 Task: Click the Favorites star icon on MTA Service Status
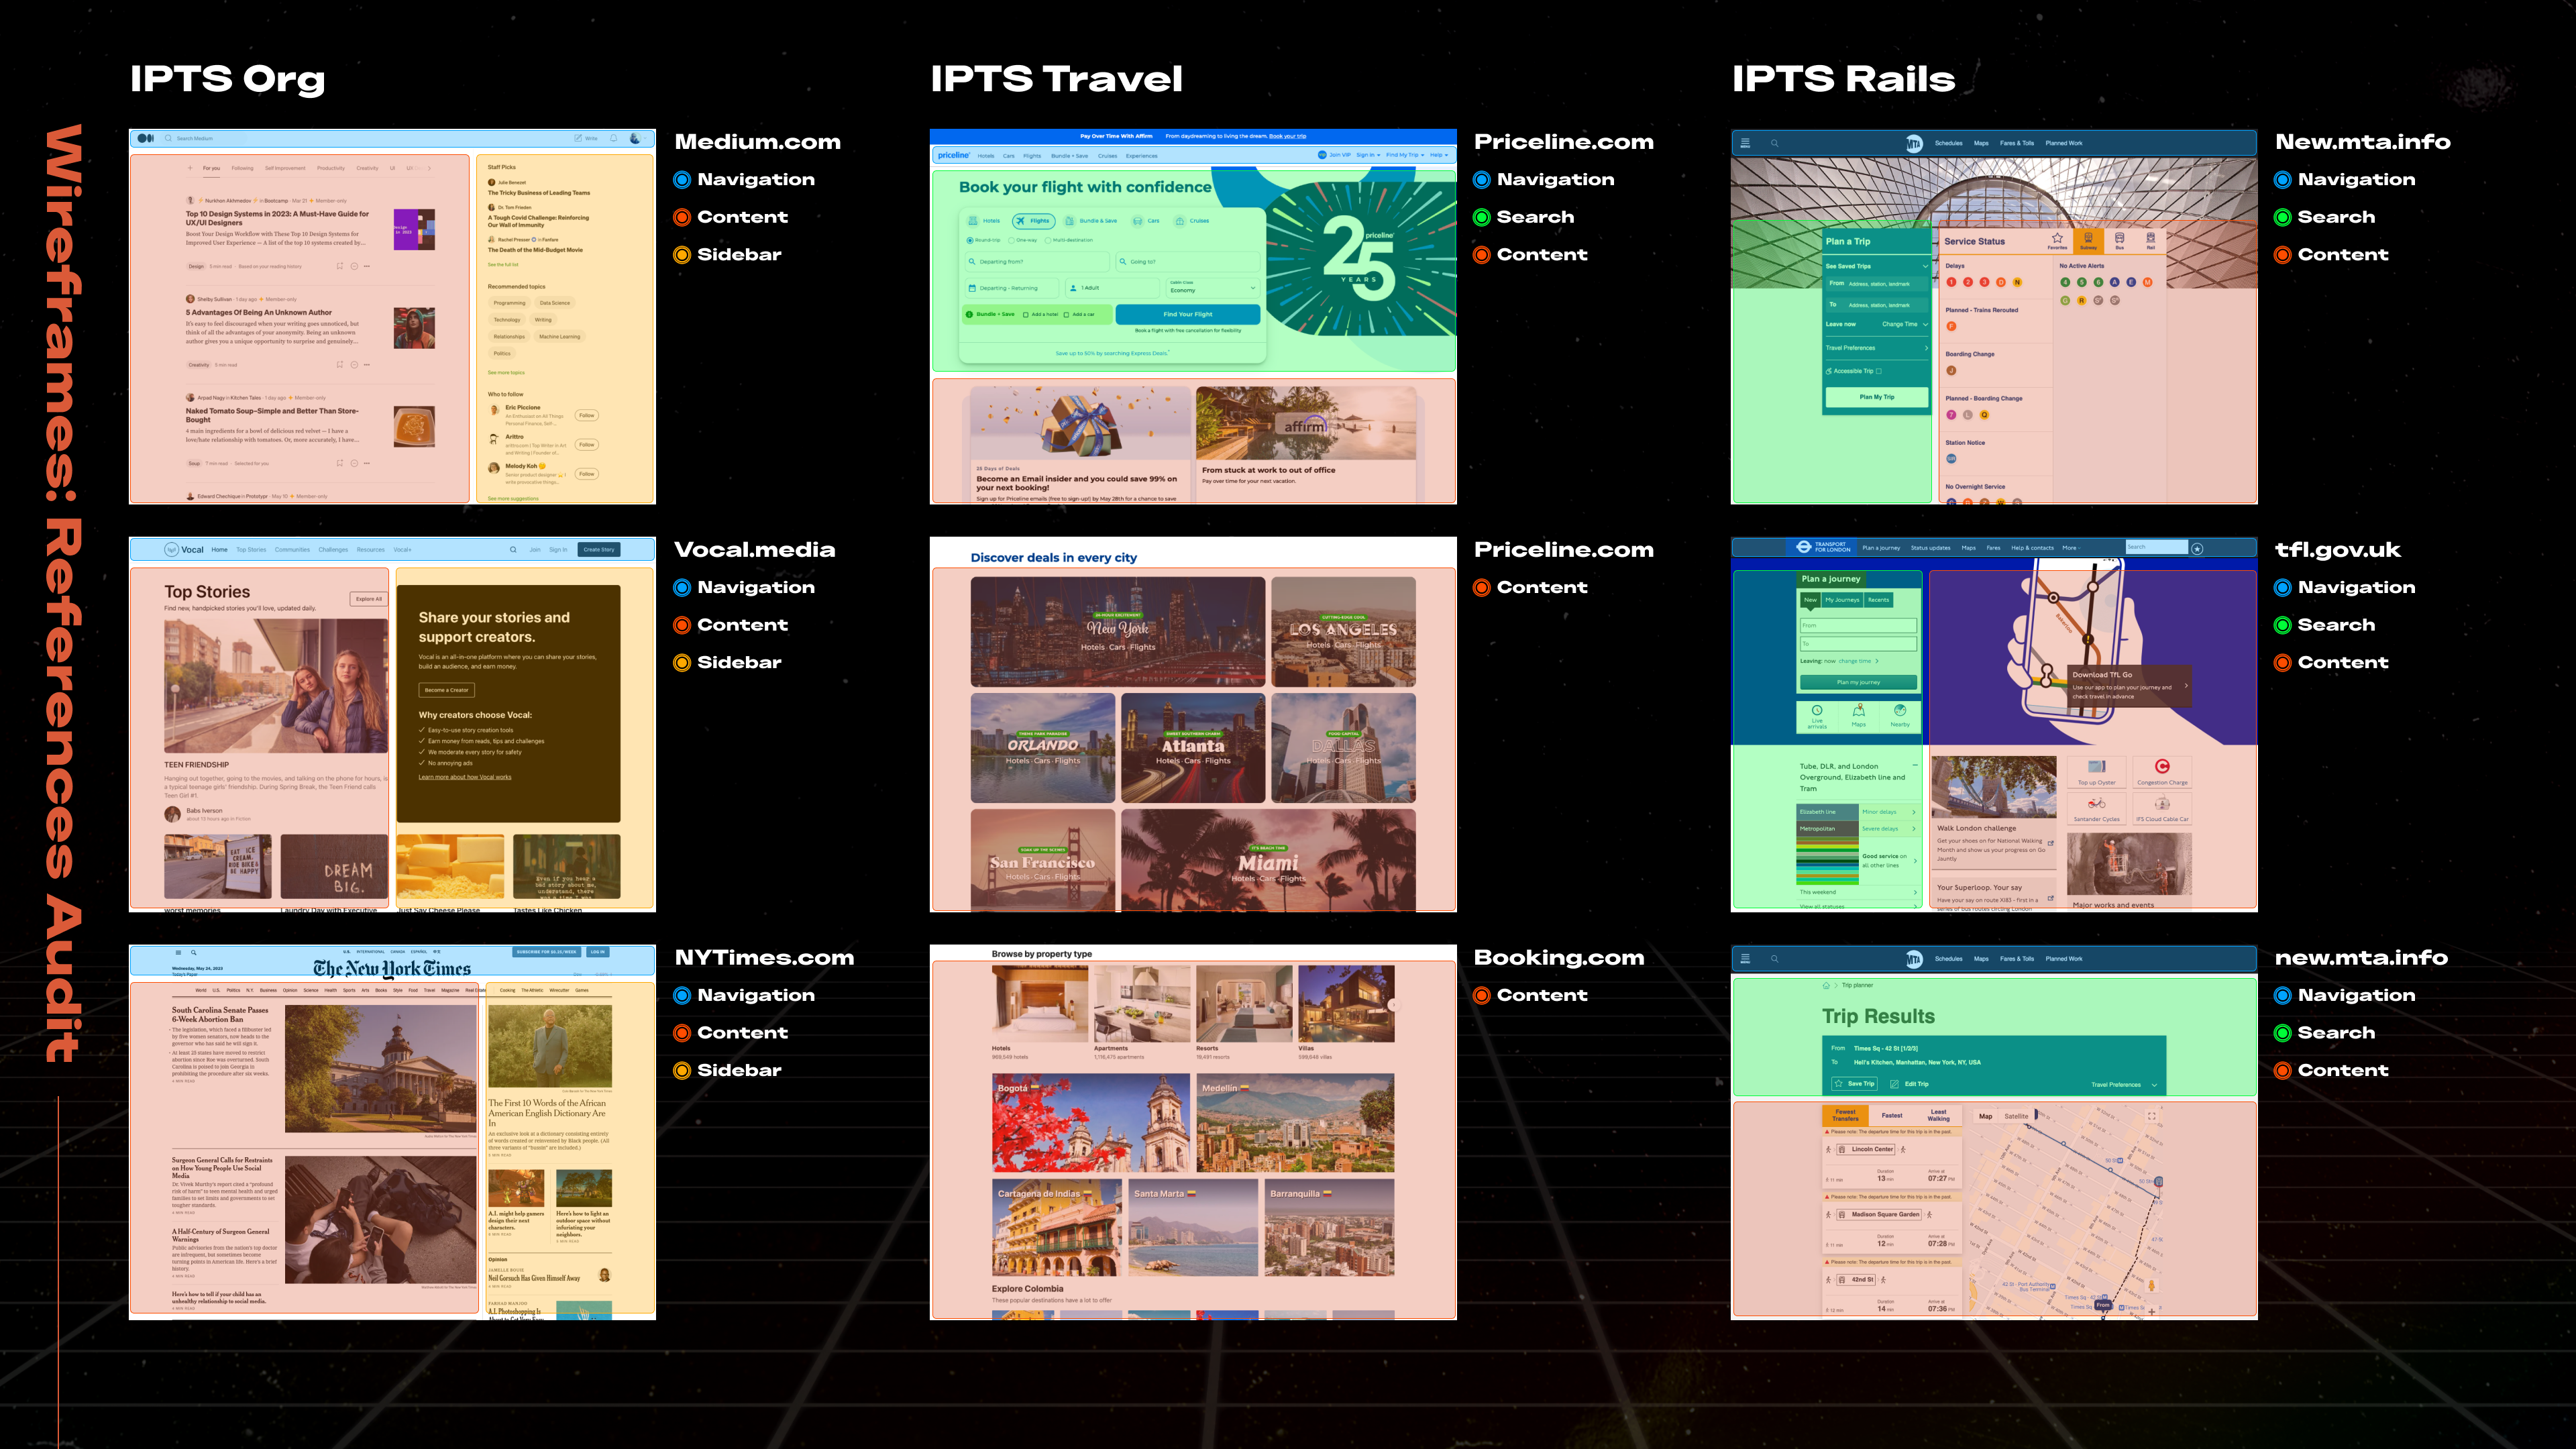[x=2058, y=238]
